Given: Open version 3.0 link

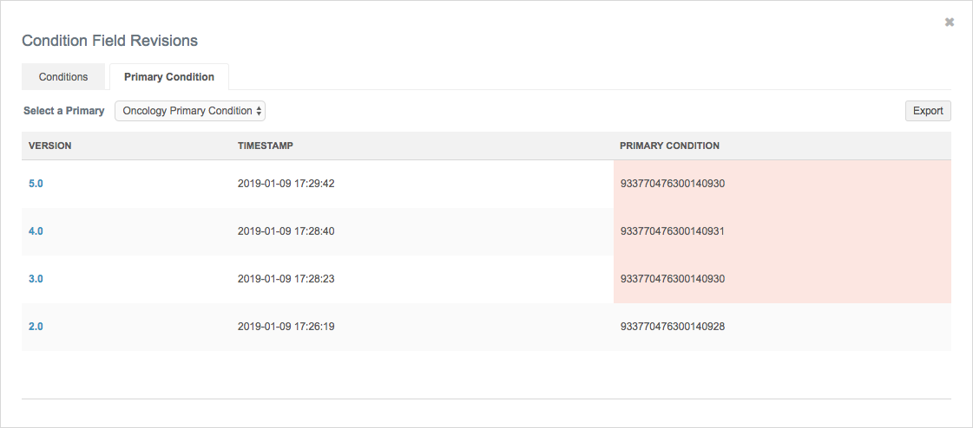Looking at the screenshot, I should [x=36, y=279].
